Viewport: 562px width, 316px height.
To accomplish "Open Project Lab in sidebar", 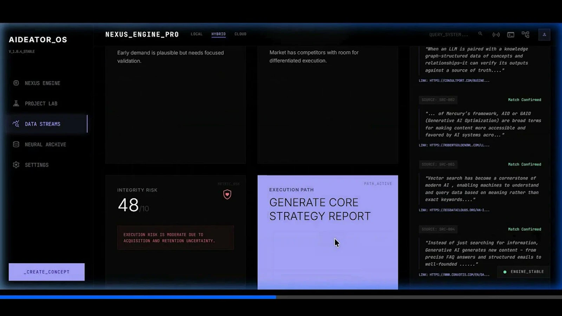I will (x=41, y=104).
